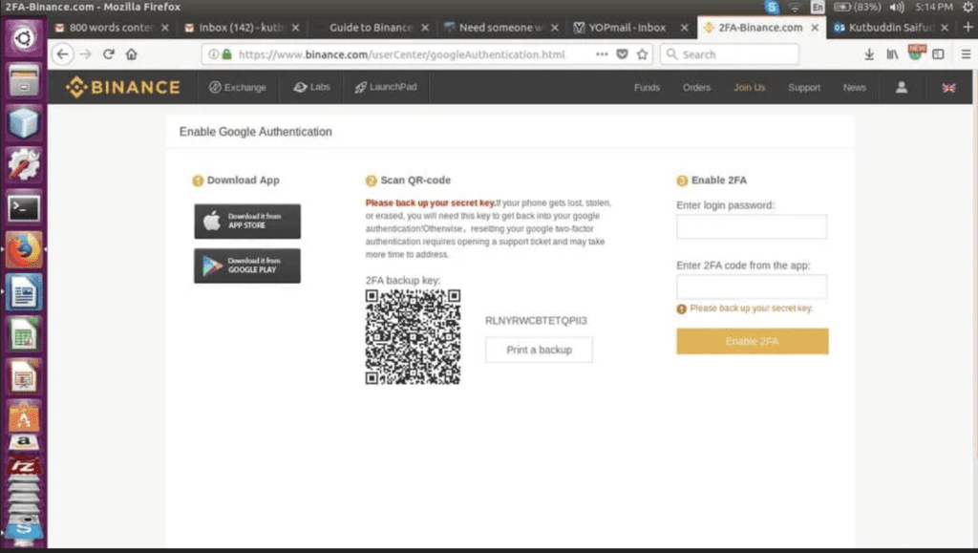
Task: Click the Firefox search box
Action: coord(729,54)
